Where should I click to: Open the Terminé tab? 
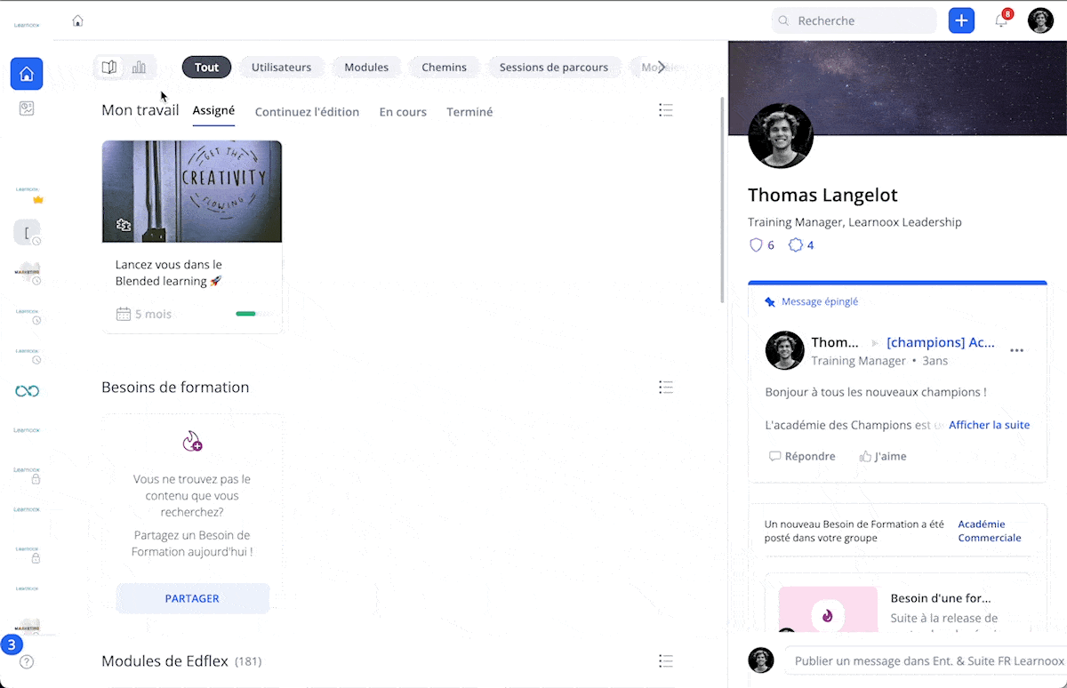(x=469, y=112)
